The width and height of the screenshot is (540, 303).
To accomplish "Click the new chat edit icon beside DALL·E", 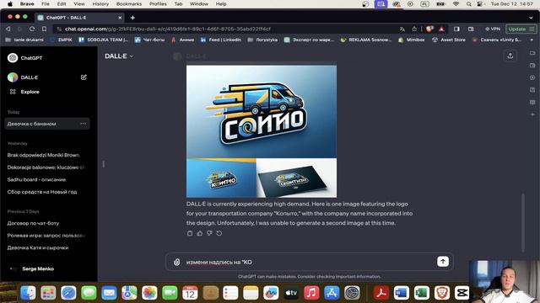I will 84,77.
